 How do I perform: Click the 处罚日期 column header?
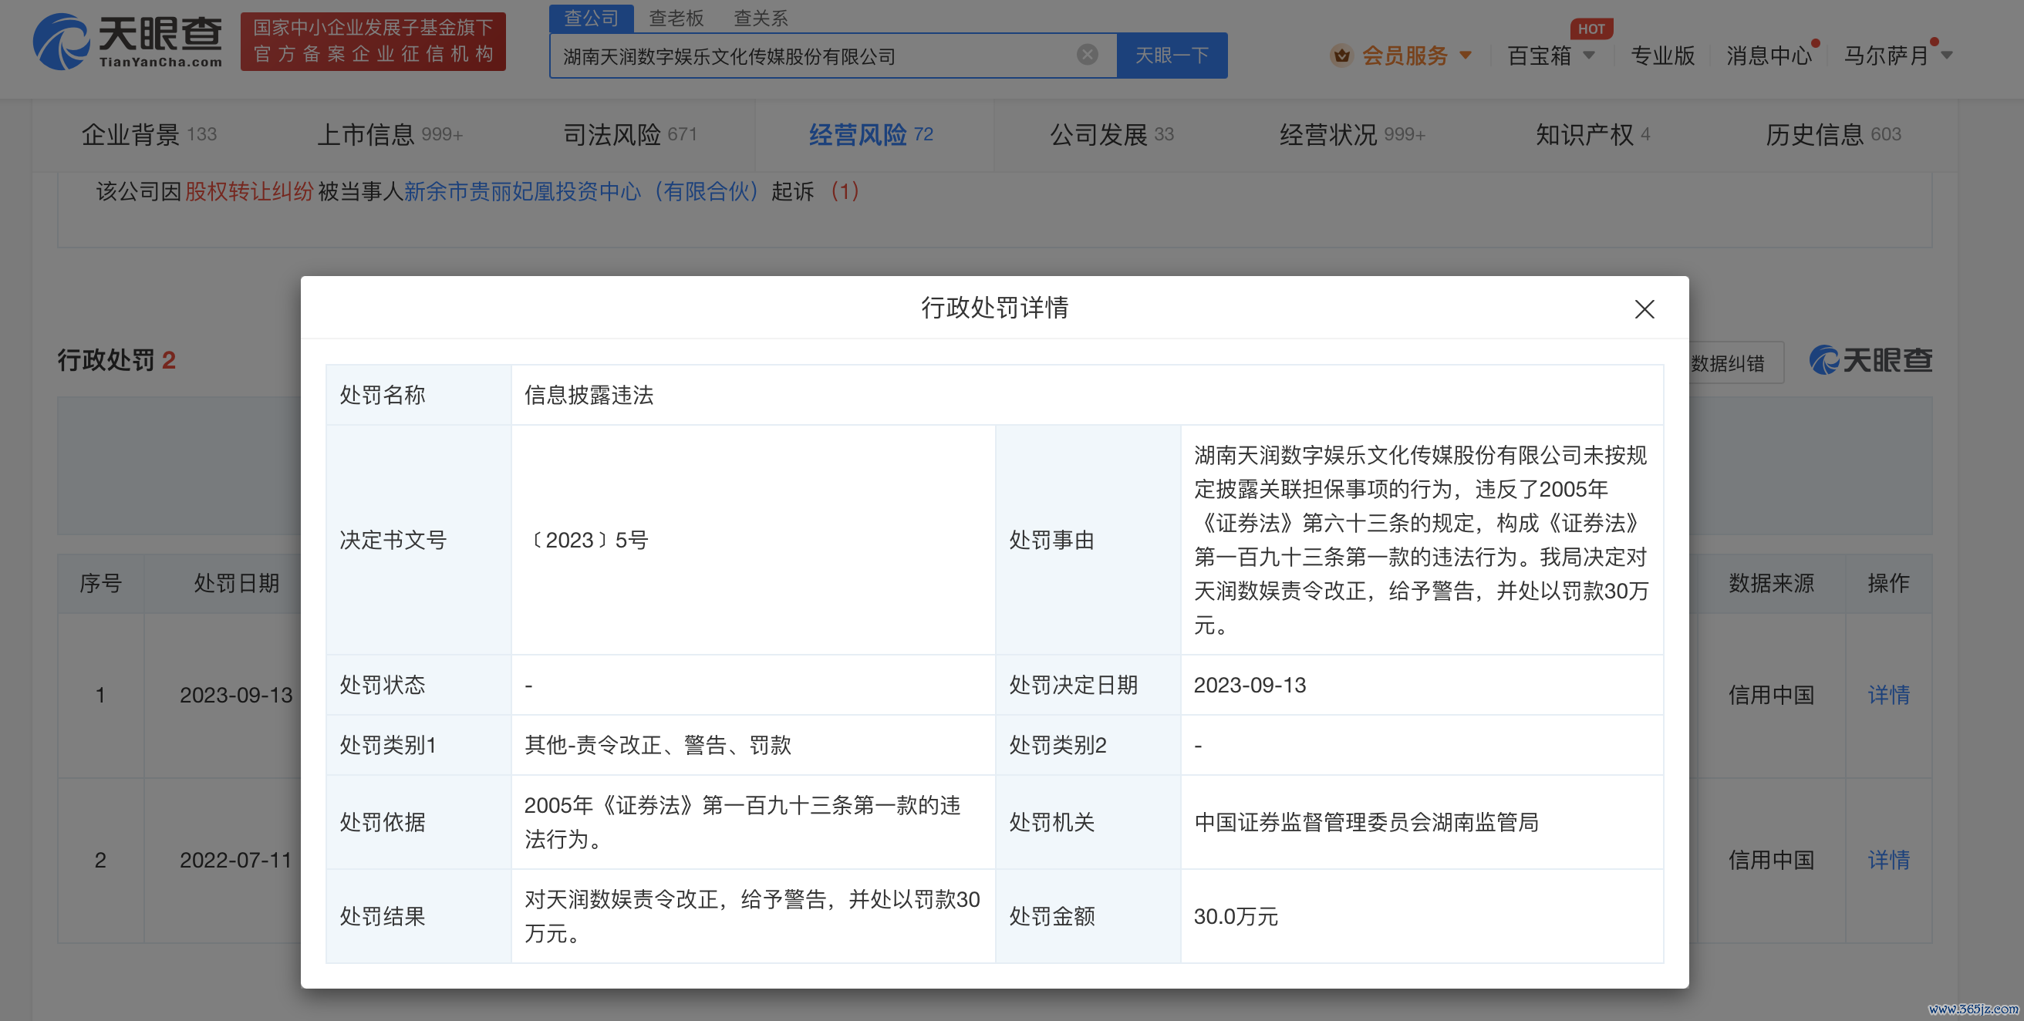point(237,584)
